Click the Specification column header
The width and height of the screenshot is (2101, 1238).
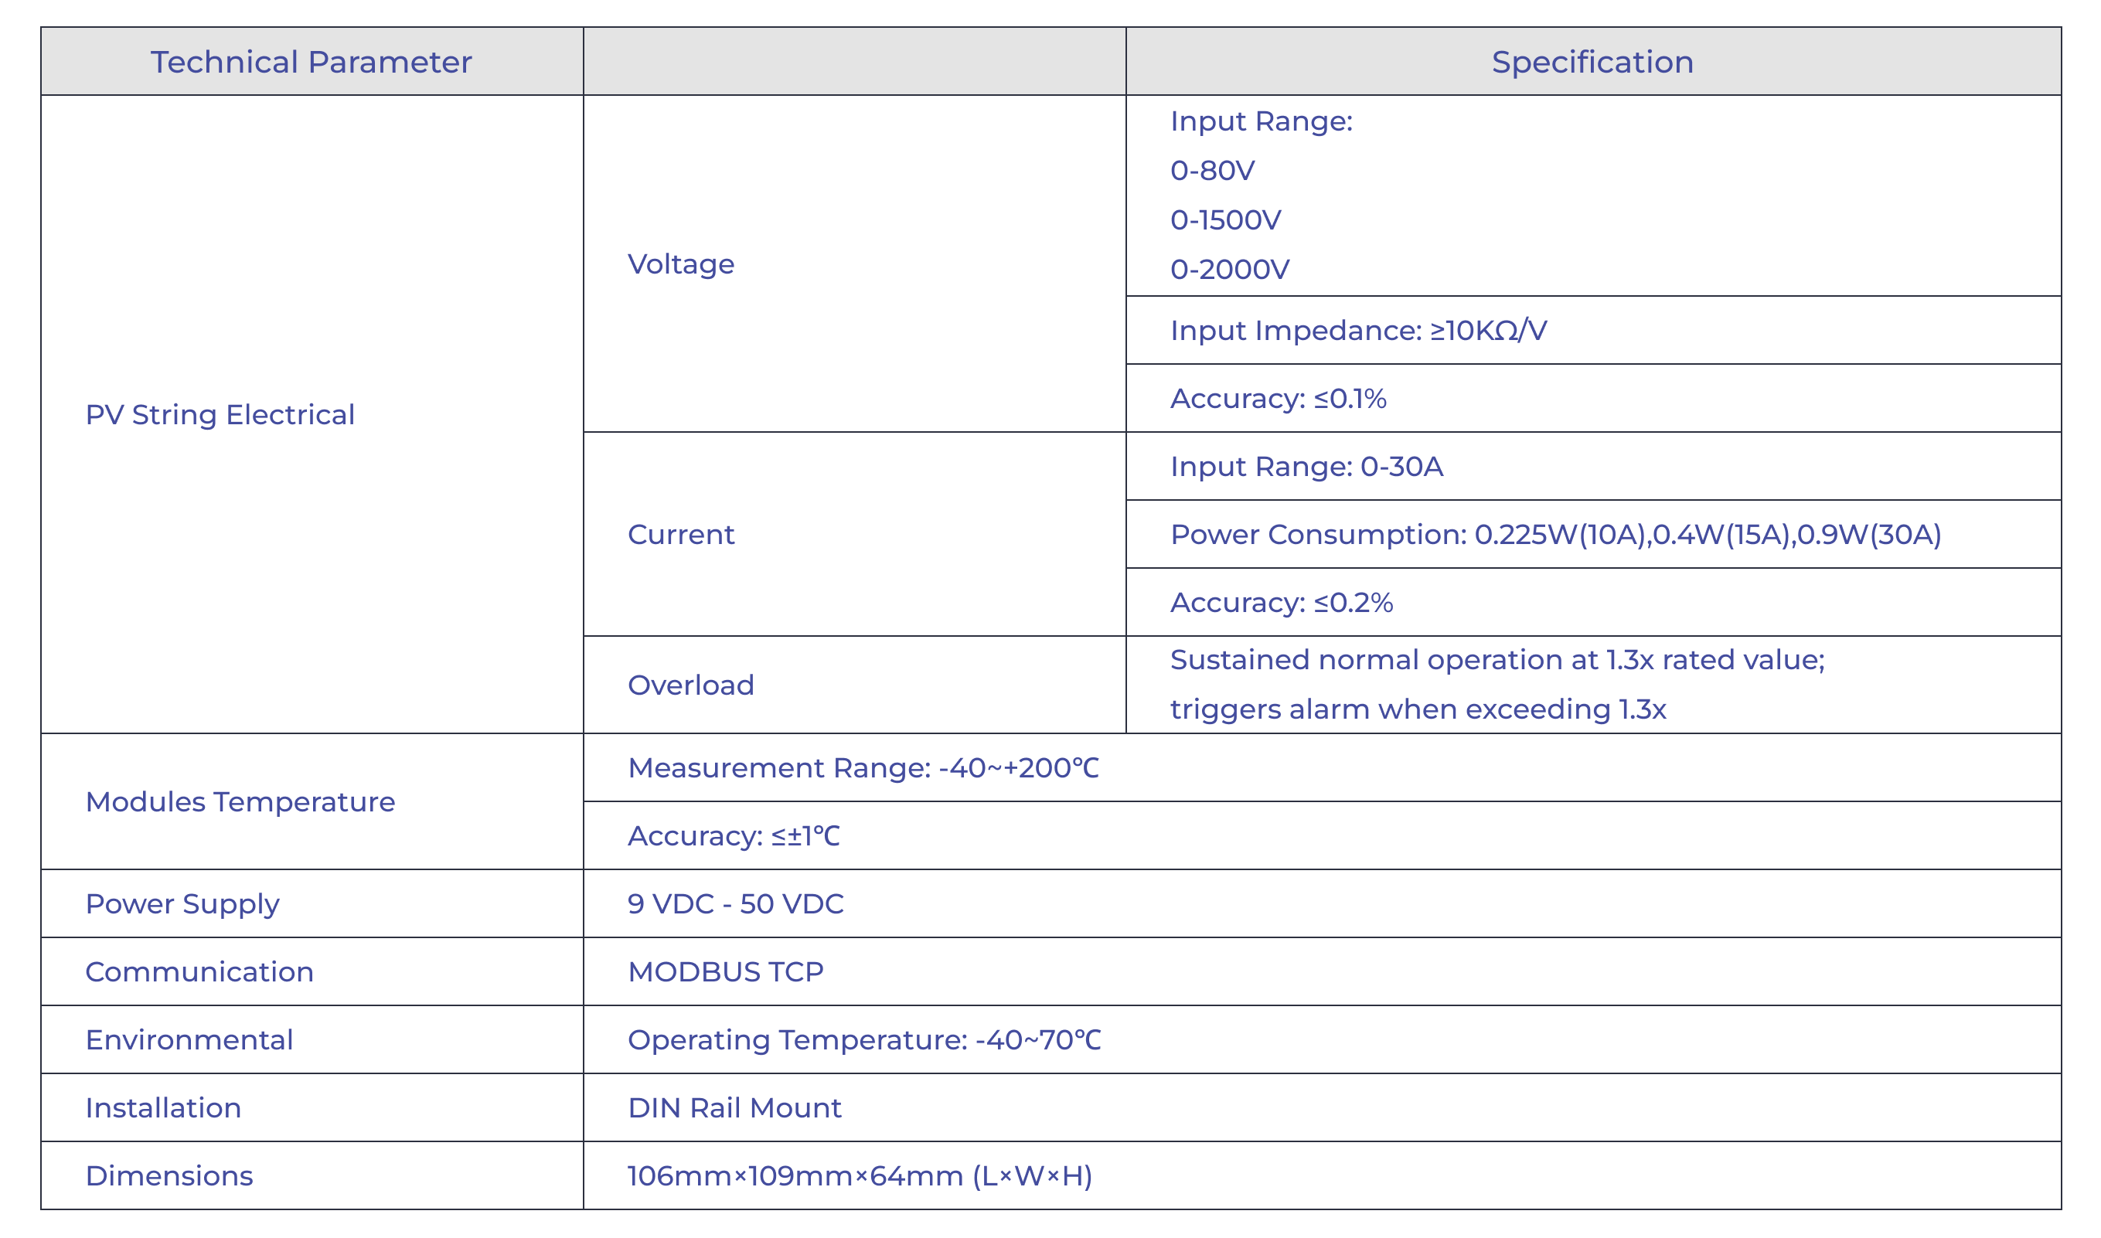pyautogui.click(x=1591, y=63)
